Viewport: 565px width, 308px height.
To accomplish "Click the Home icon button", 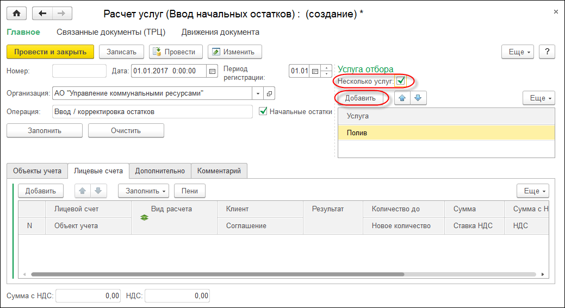I will click(16, 13).
